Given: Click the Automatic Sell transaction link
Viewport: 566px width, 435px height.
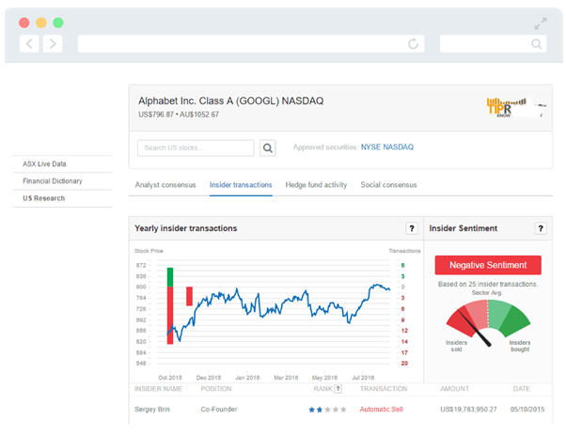Looking at the screenshot, I should point(381,410).
